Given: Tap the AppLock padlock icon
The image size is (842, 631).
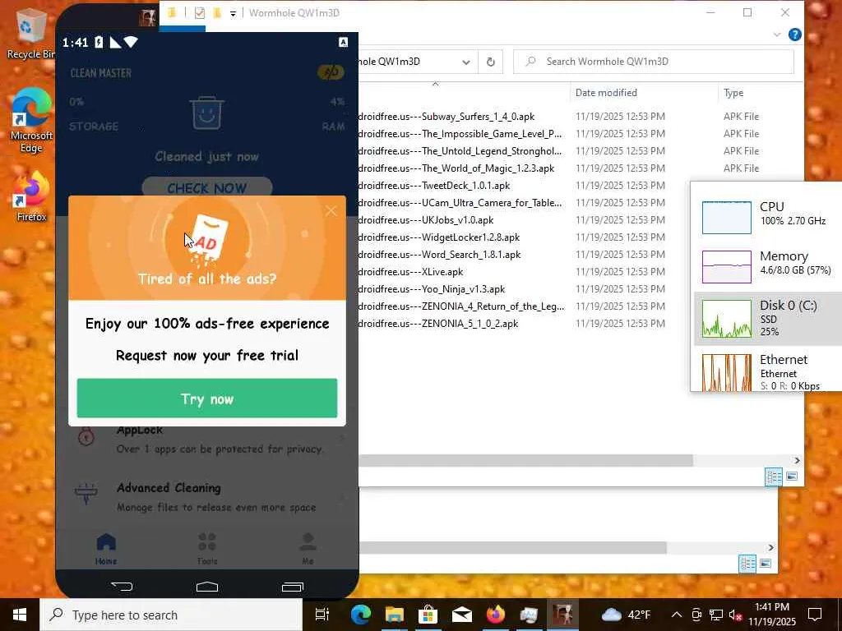Looking at the screenshot, I should click(86, 437).
